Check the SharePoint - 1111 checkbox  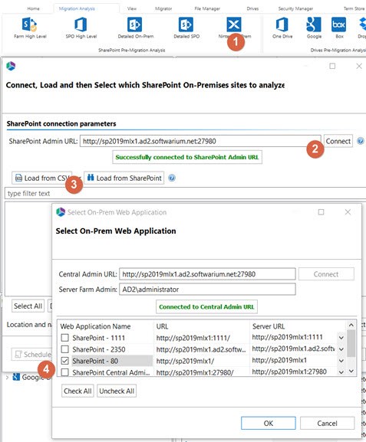coord(65,338)
